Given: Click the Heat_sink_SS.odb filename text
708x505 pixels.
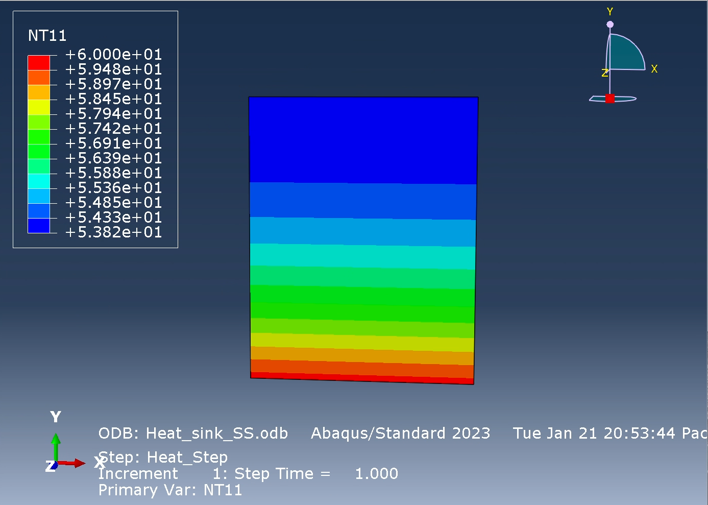Looking at the screenshot, I should [x=216, y=433].
